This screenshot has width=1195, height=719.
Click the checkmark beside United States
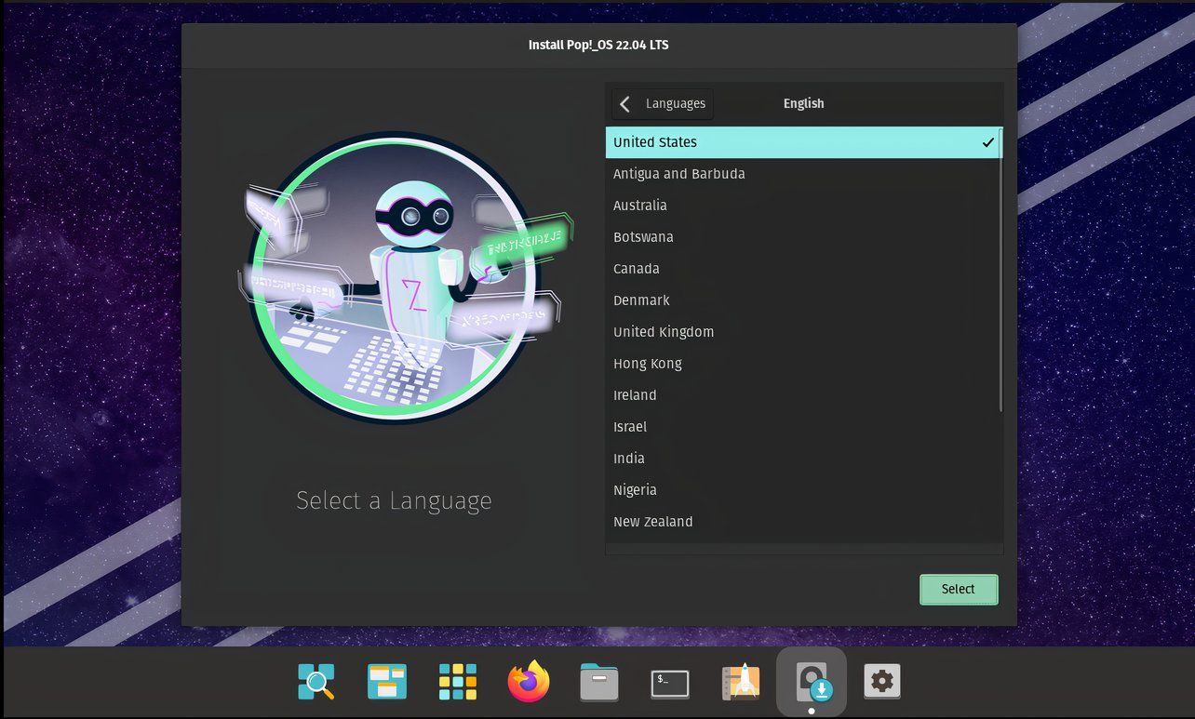tap(988, 142)
